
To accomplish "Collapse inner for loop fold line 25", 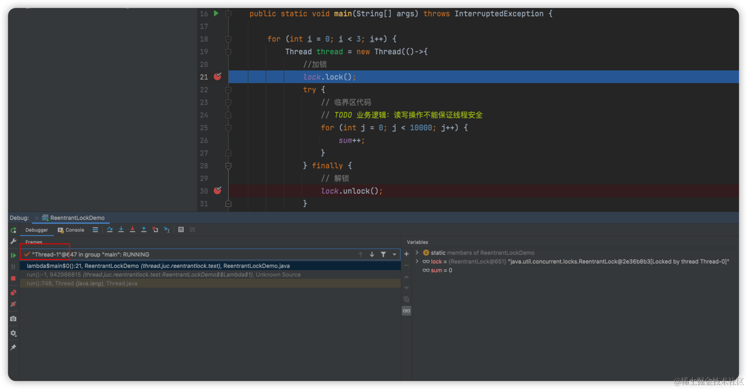I will coord(228,128).
